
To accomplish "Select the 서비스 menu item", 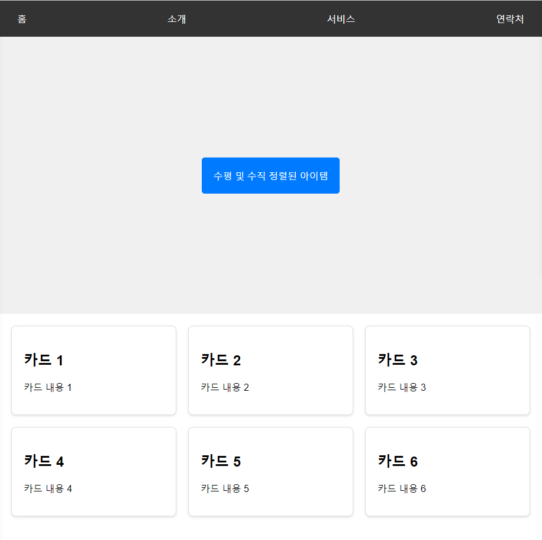I will (341, 19).
